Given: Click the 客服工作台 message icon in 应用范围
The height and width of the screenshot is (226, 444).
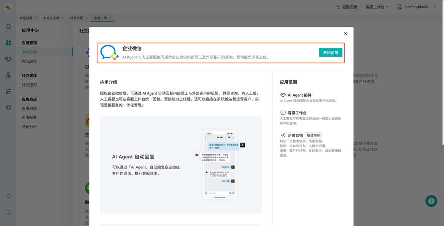Looking at the screenshot, I should point(283,113).
